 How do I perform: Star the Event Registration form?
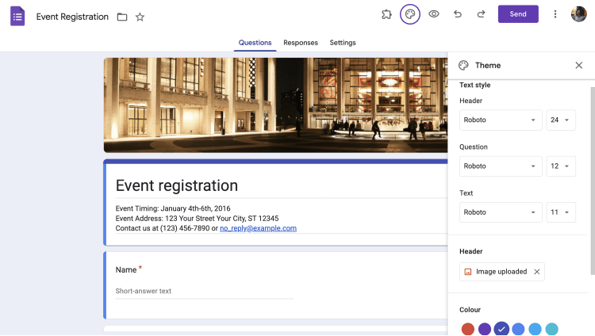[x=140, y=17]
